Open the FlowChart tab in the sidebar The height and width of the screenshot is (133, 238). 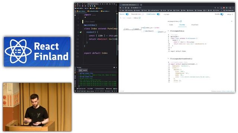(x=195, y=25)
